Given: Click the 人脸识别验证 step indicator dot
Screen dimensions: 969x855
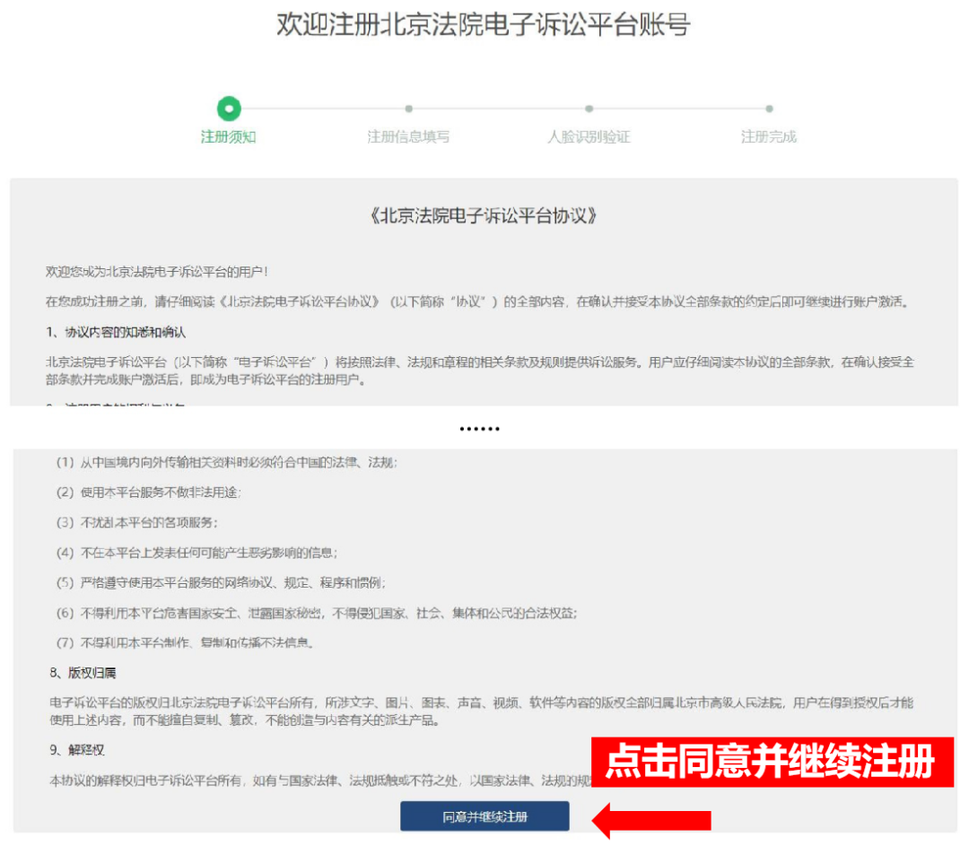Looking at the screenshot, I should click(x=589, y=108).
